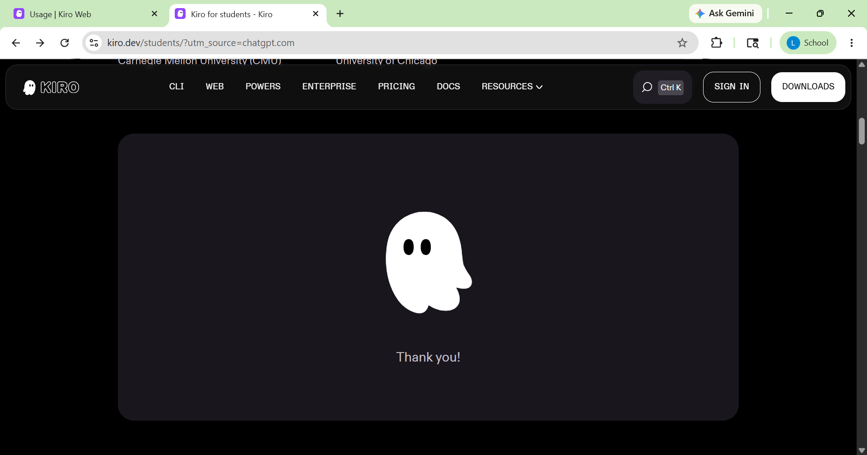Open the Chrome three-dot menu
Screen dimensions: 867x455
click(852, 43)
